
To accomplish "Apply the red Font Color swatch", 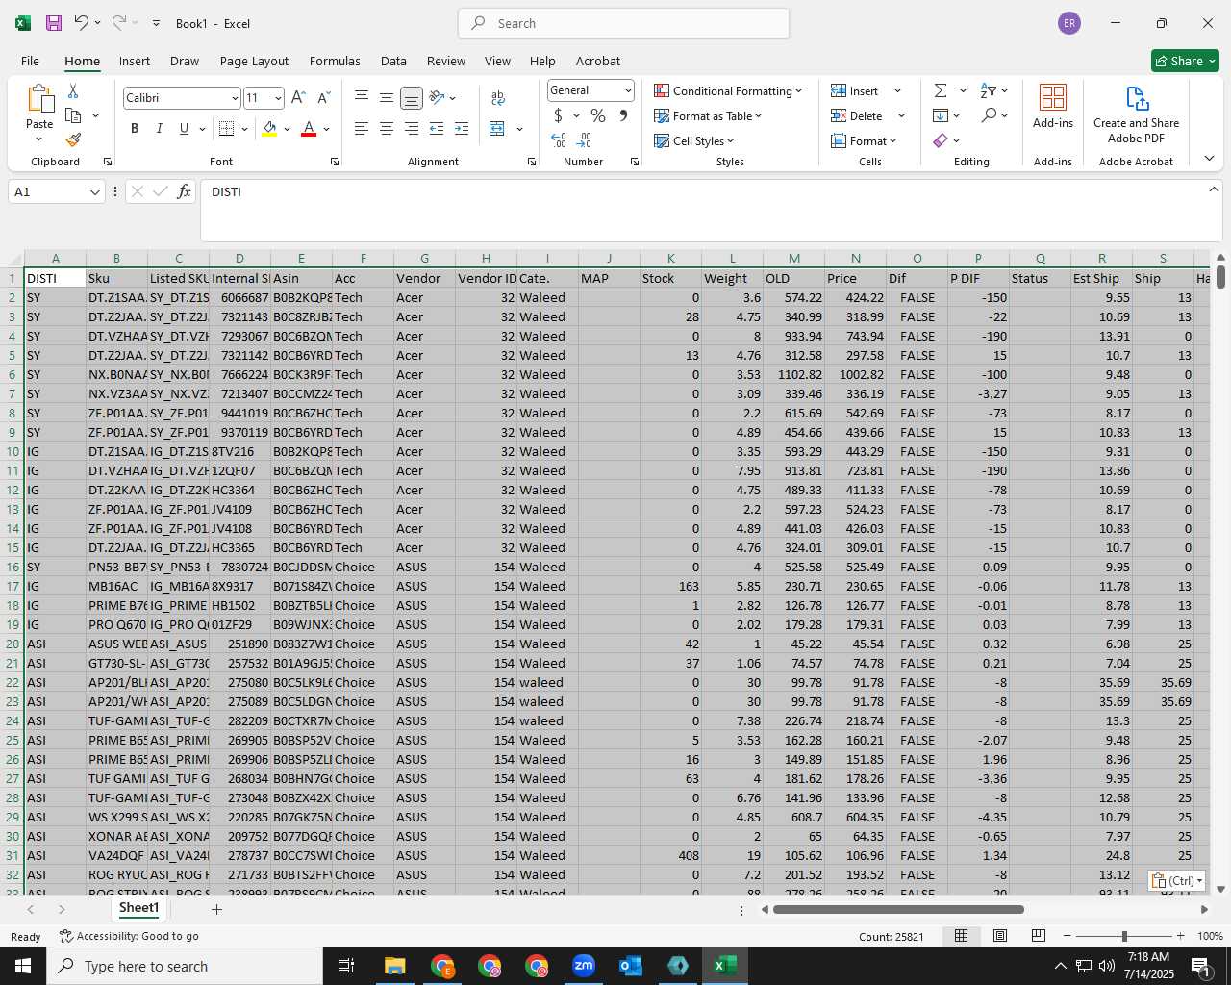I will click(309, 128).
